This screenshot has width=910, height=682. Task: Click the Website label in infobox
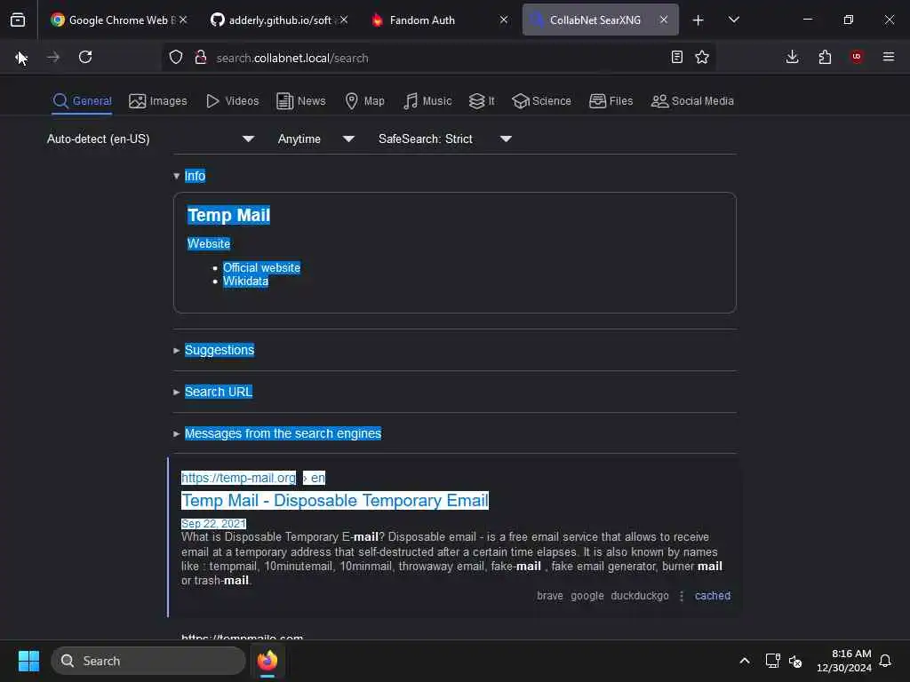point(209,243)
